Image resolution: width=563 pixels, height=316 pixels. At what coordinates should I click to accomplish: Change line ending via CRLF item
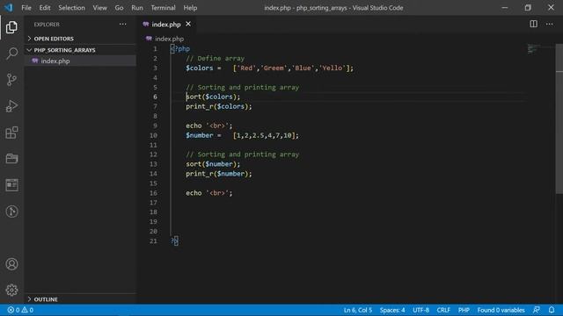pyautogui.click(x=443, y=310)
